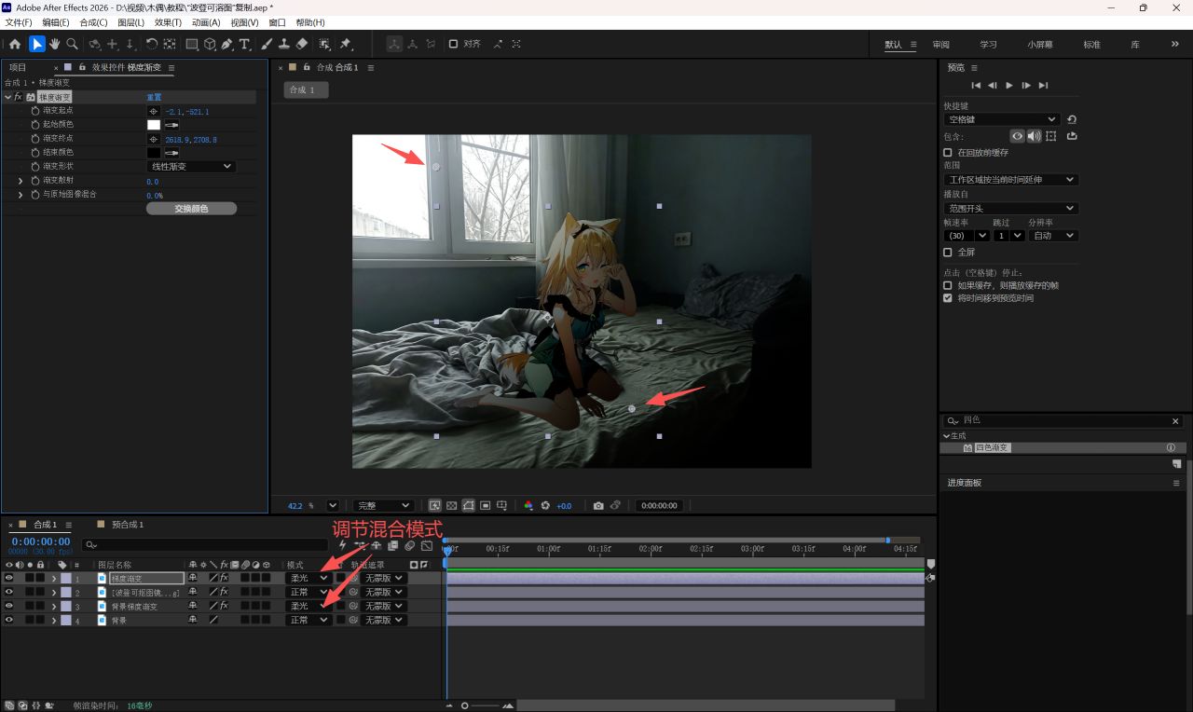Open the 合成(C) menu
The image size is (1193, 712).
click(93, 22)
